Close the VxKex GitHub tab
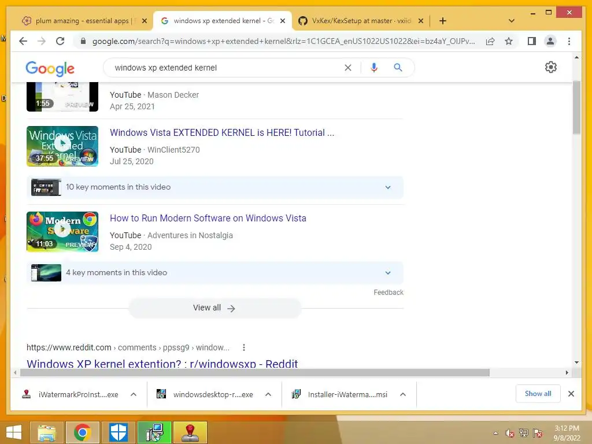Image resolution: width=592 pixels, height=444 pixels. coord(421,21)
